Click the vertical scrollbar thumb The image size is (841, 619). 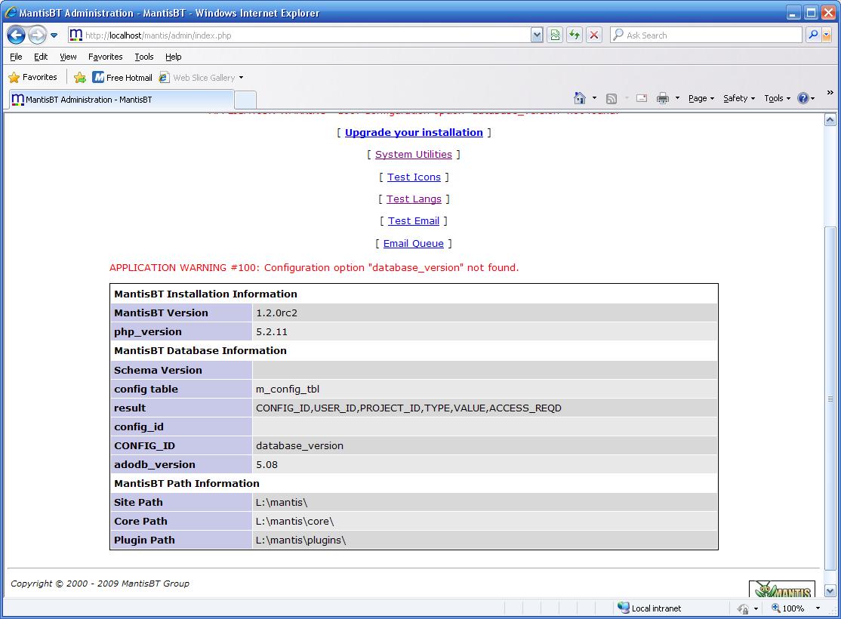pyautogui.click(x=830, y=399)
